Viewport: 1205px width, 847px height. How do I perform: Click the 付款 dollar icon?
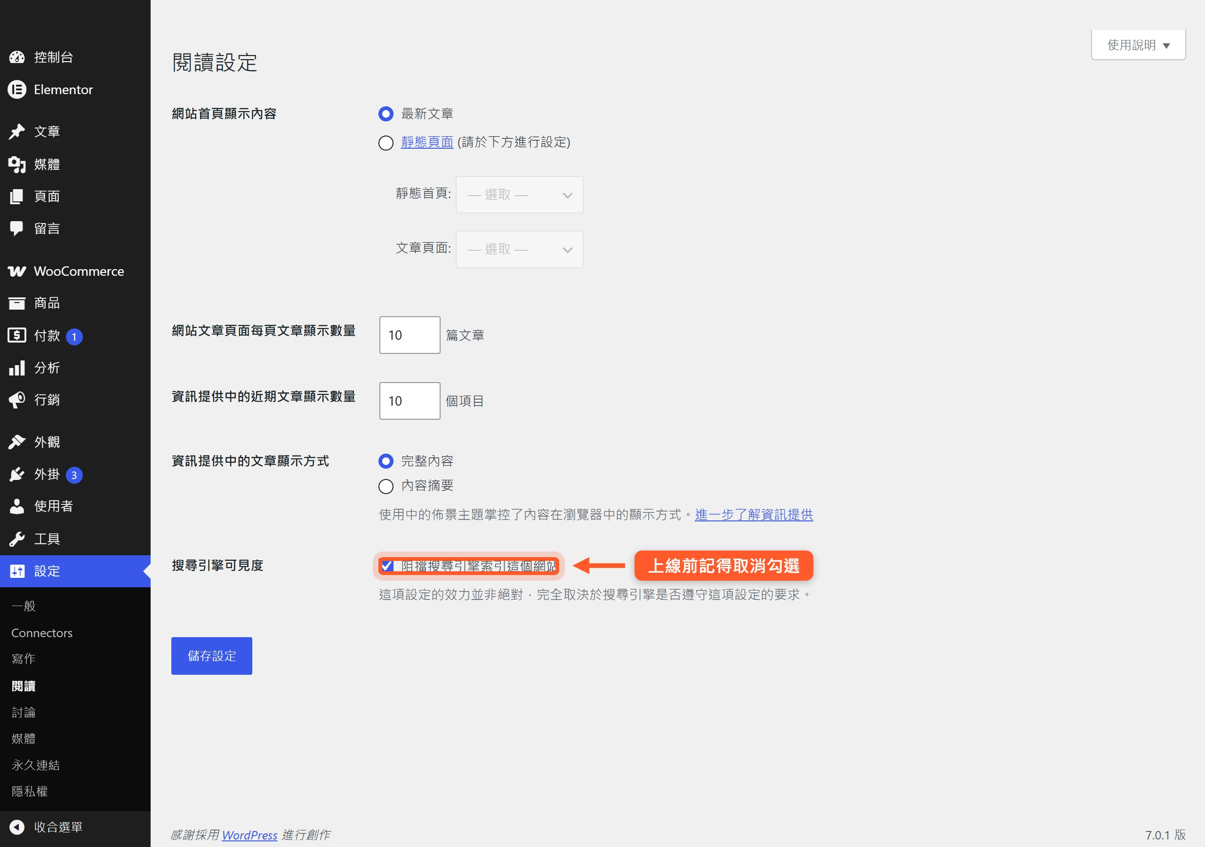pos(17,336)
